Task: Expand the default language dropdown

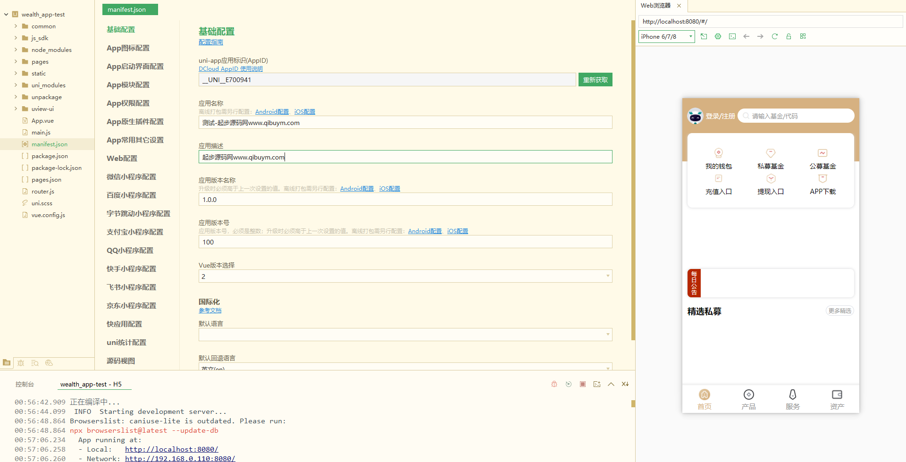Action: (x=405, y=335)
